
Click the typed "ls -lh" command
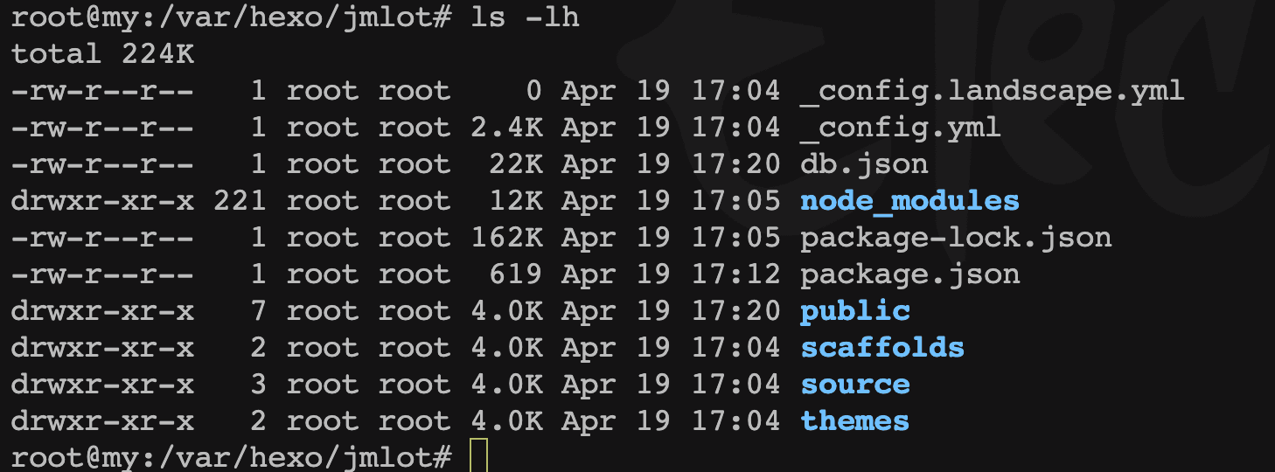tap(524, 17)
